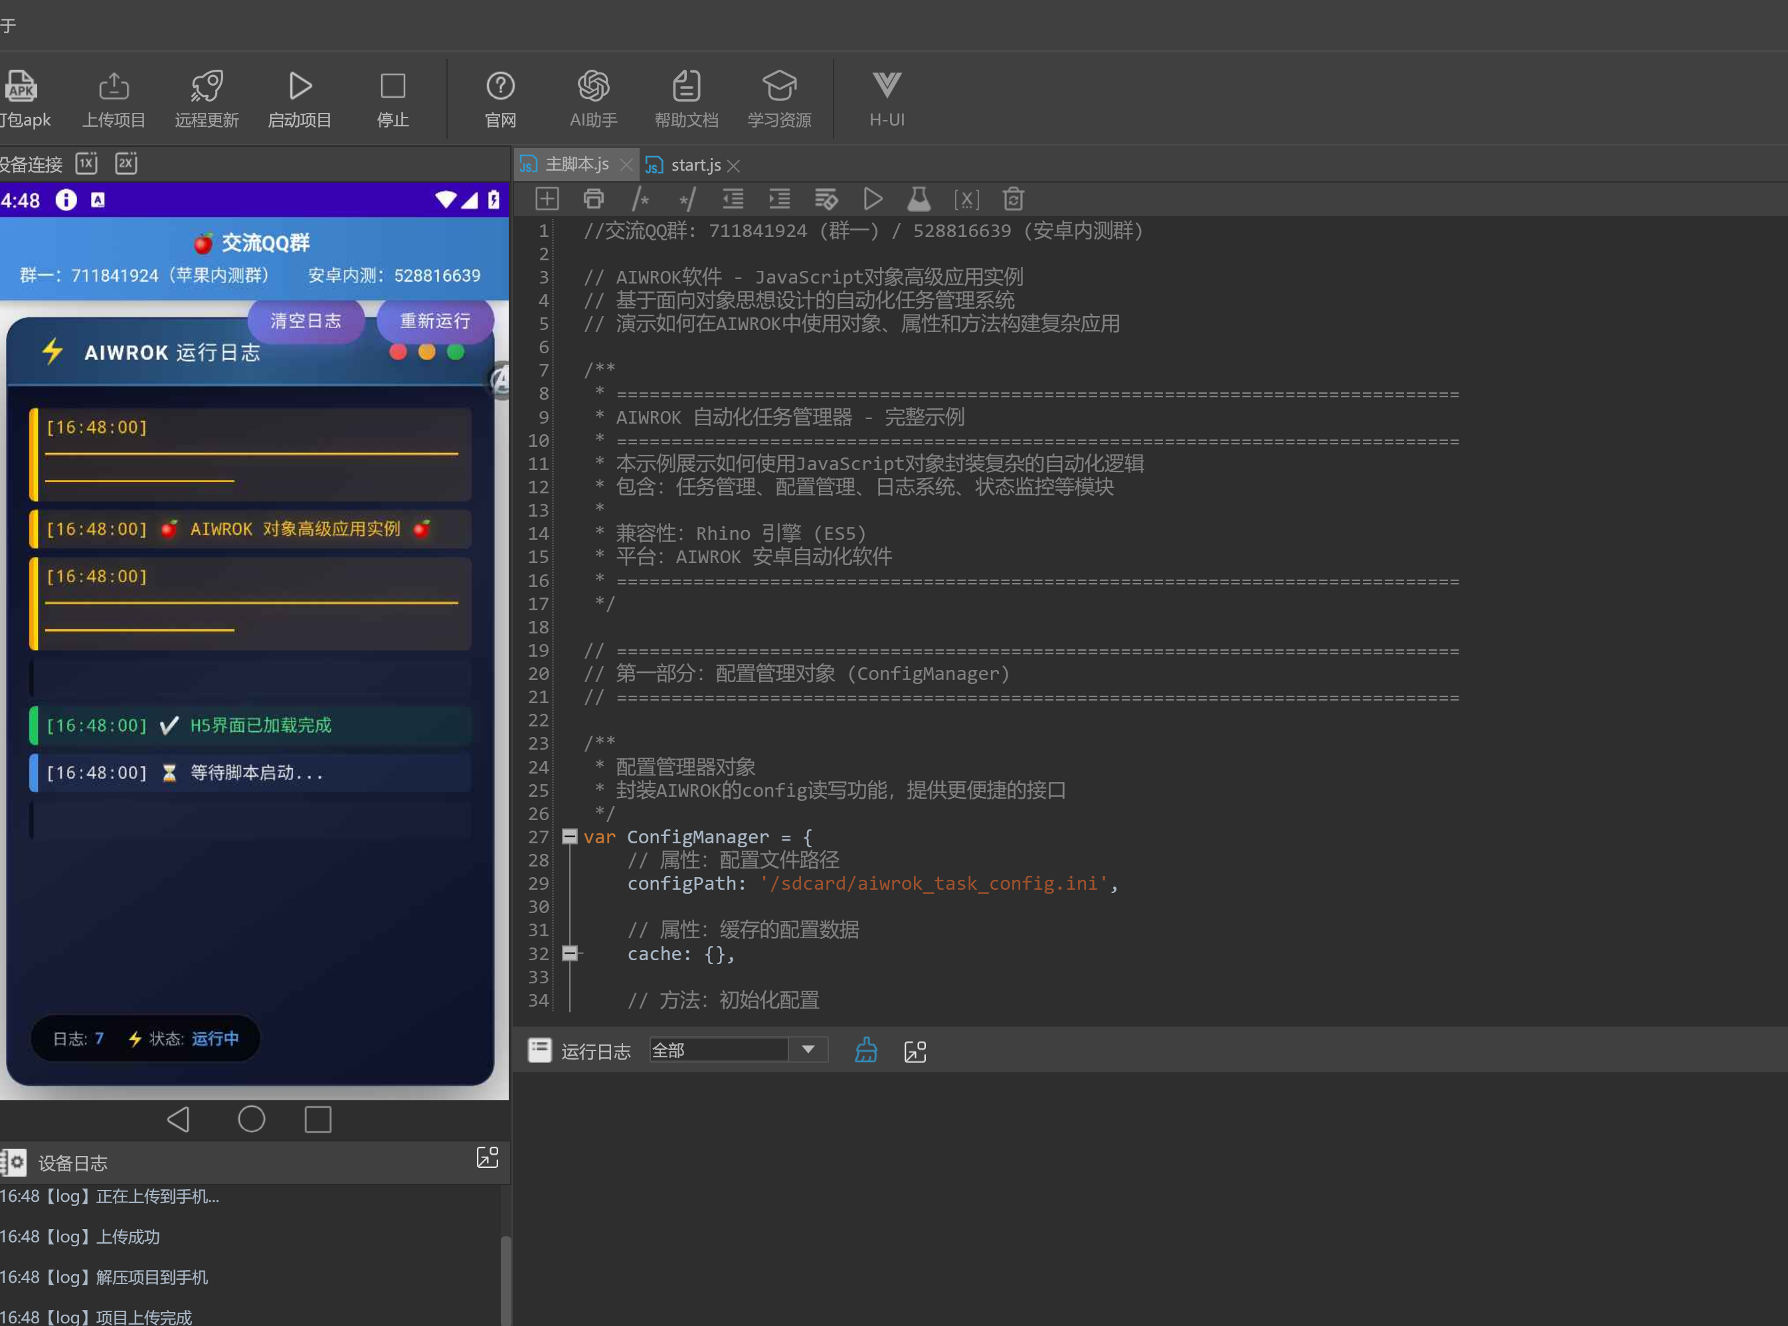
Task: Click the new file plus icon in editor toolbar
Action: pyautogui.click(x=547, y=199)
